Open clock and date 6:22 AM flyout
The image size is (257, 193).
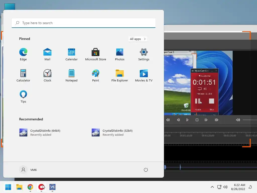click(238, 187)
